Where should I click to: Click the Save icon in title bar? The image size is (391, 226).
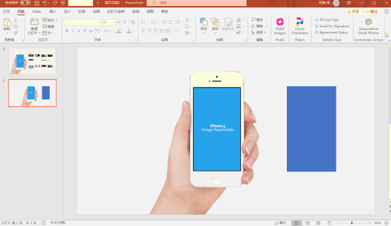[37, 3]
